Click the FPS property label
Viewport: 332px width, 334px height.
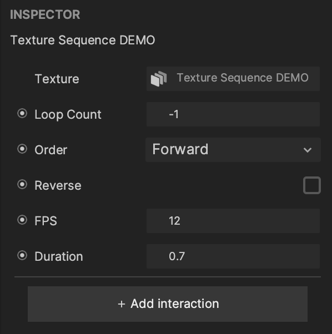[x=46, y=221]
